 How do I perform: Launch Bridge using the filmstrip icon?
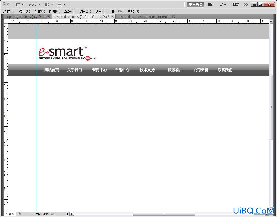click(x=18, y=4)
